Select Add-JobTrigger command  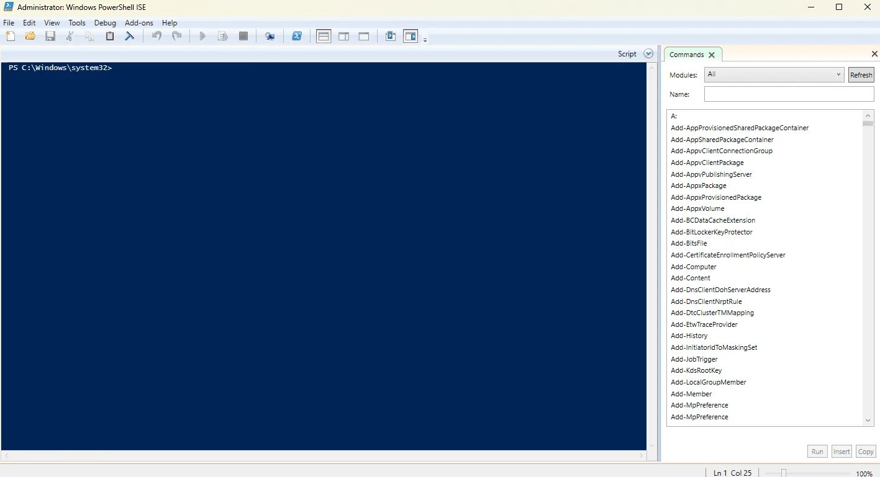click(x=694, y=359)
